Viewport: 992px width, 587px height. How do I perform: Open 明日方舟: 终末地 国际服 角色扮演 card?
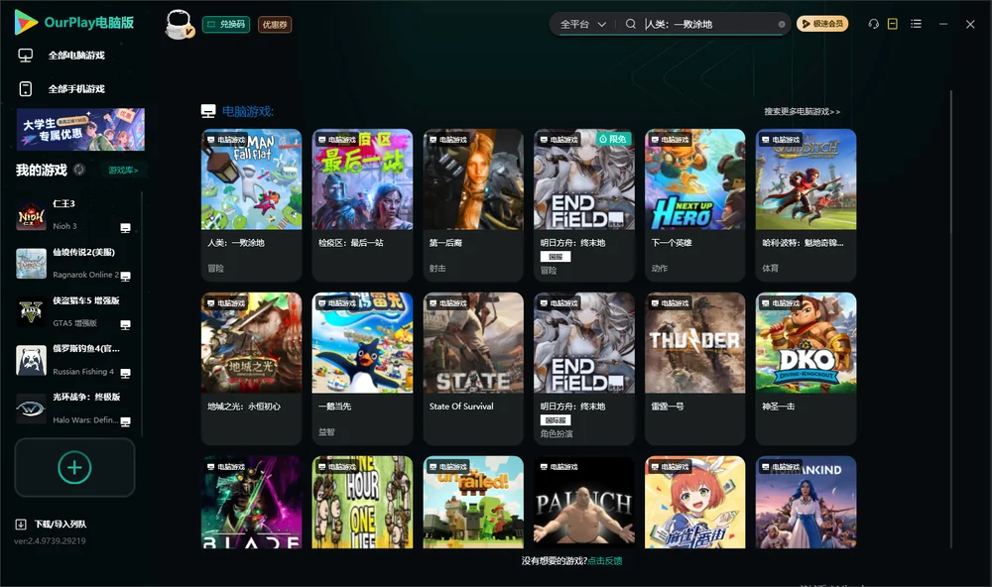click(x=584, y=369)
